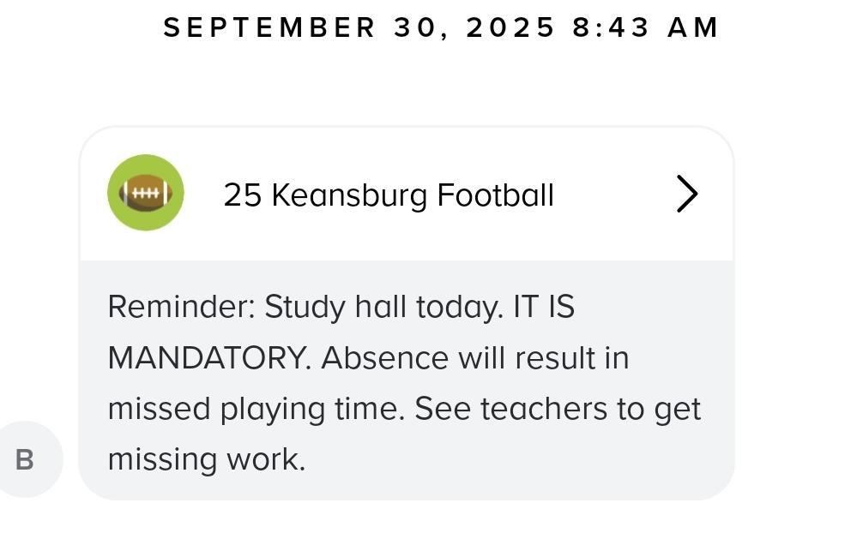Click the green football team icon
Viewport: 863px width, 533px height.
pyautogui.click(x=145, y=193)
